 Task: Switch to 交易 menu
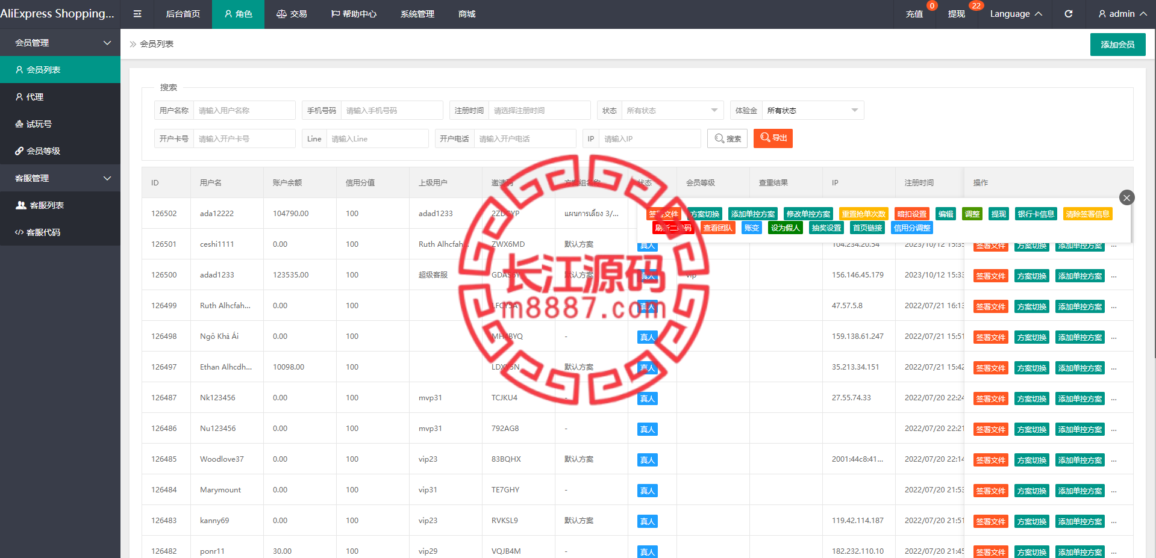click(x=292, y=14)
